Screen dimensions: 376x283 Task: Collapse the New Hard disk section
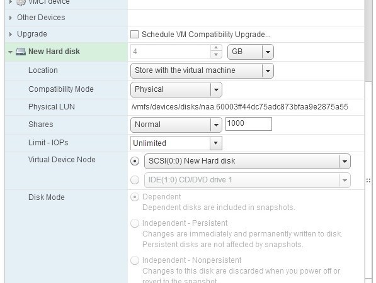10,52
